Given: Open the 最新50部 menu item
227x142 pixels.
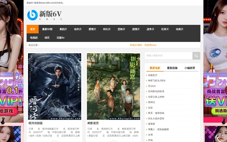Looking at the screenshot, I should pos(47,29).
